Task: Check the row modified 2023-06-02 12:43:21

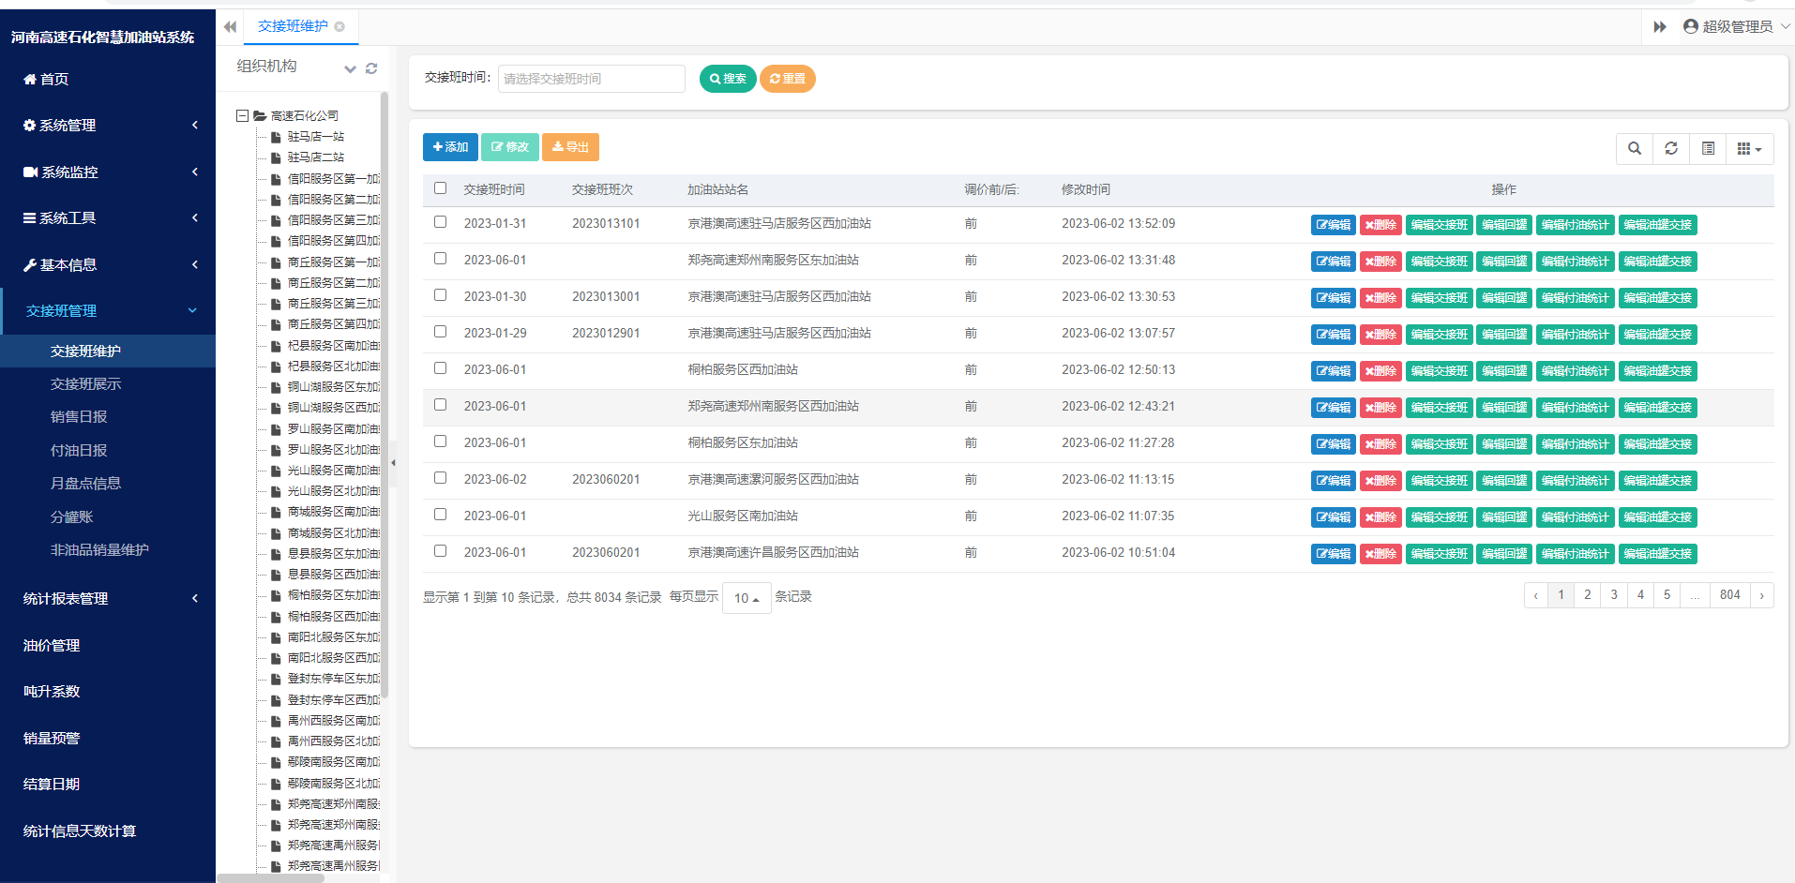Action: point(440,405)
